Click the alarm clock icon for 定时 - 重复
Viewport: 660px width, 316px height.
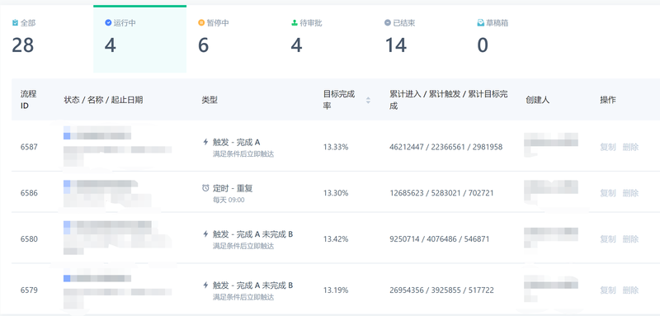pos(205,188)
